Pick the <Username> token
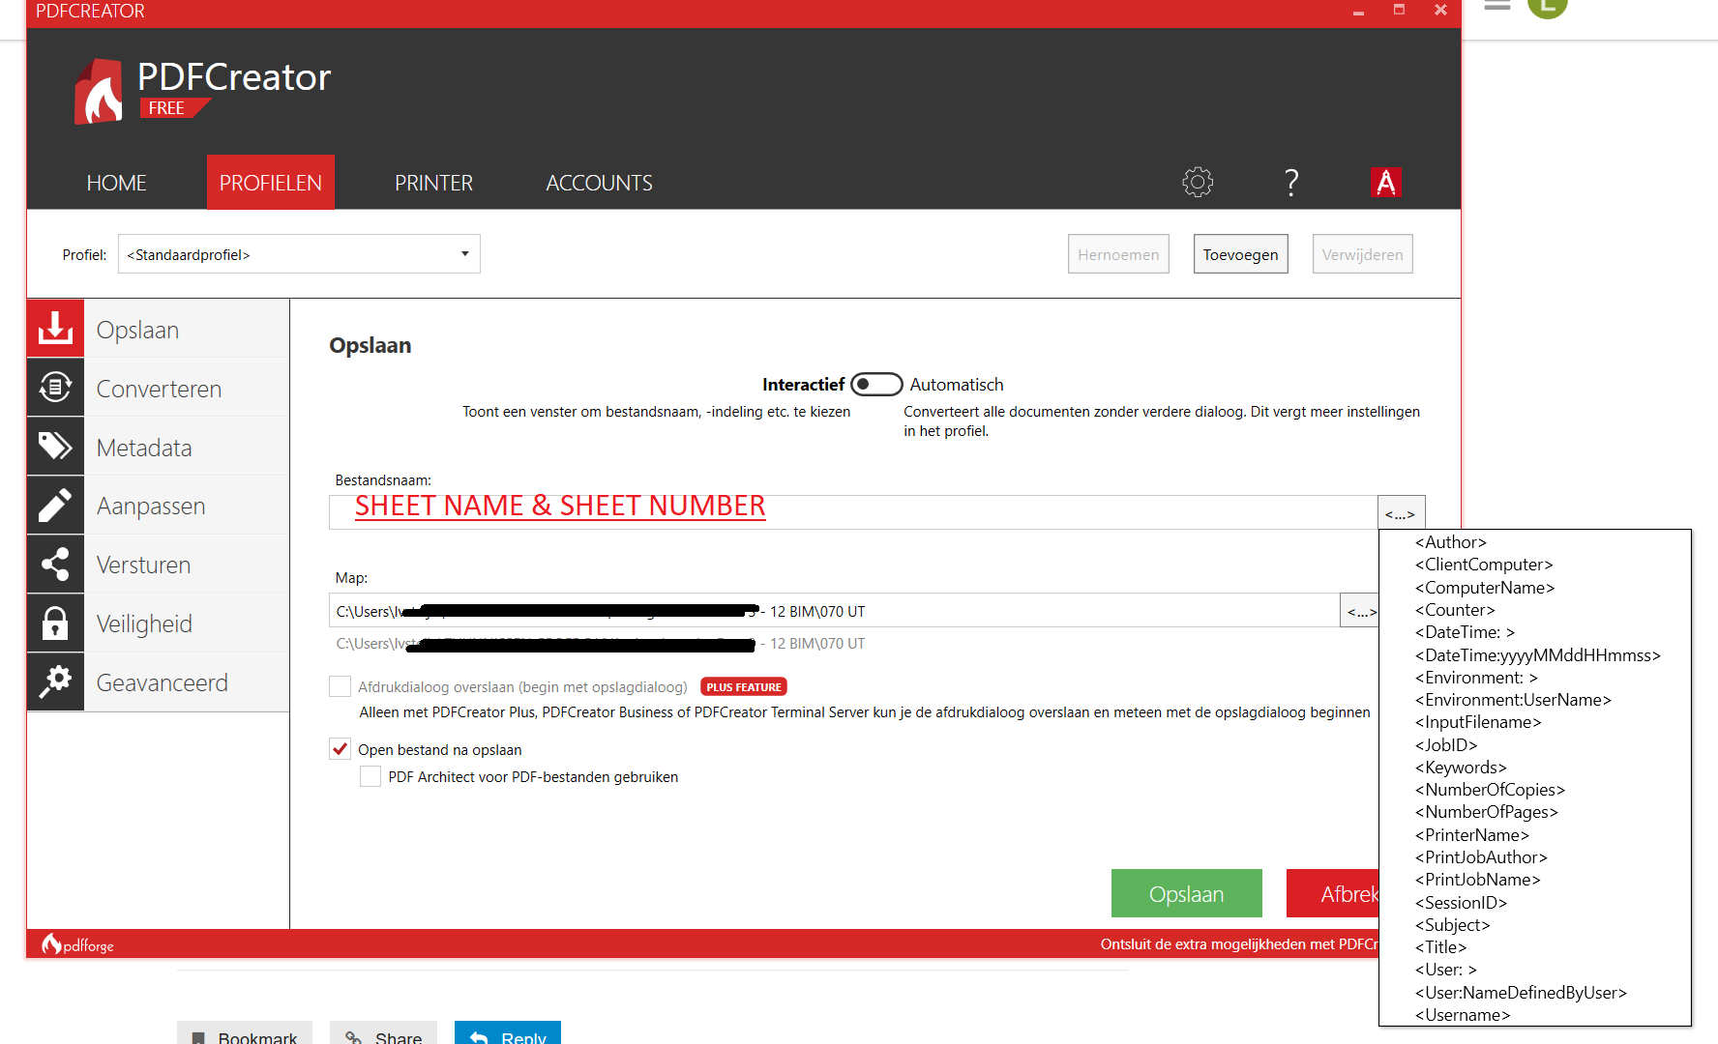This screenshot has height=1044, width=1718. tap(1463, 1015)
